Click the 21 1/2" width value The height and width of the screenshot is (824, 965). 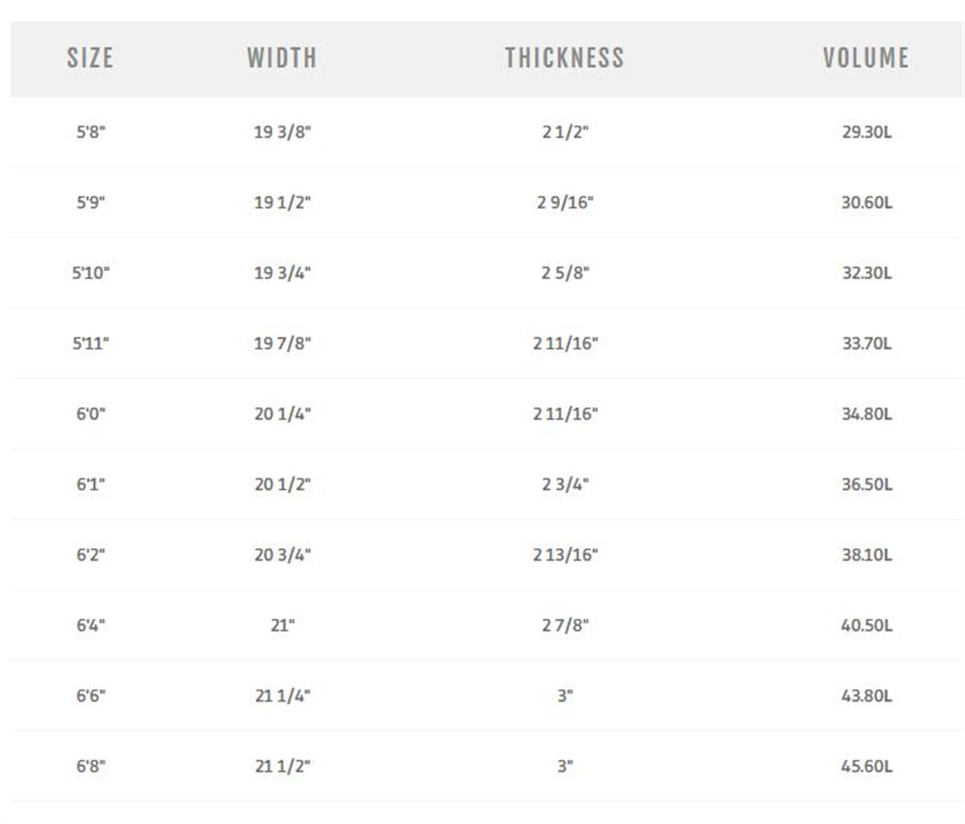[x=282, y=766]
